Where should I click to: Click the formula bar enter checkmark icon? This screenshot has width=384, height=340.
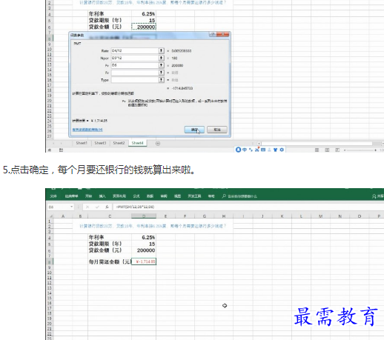click(x=97, y=207)
